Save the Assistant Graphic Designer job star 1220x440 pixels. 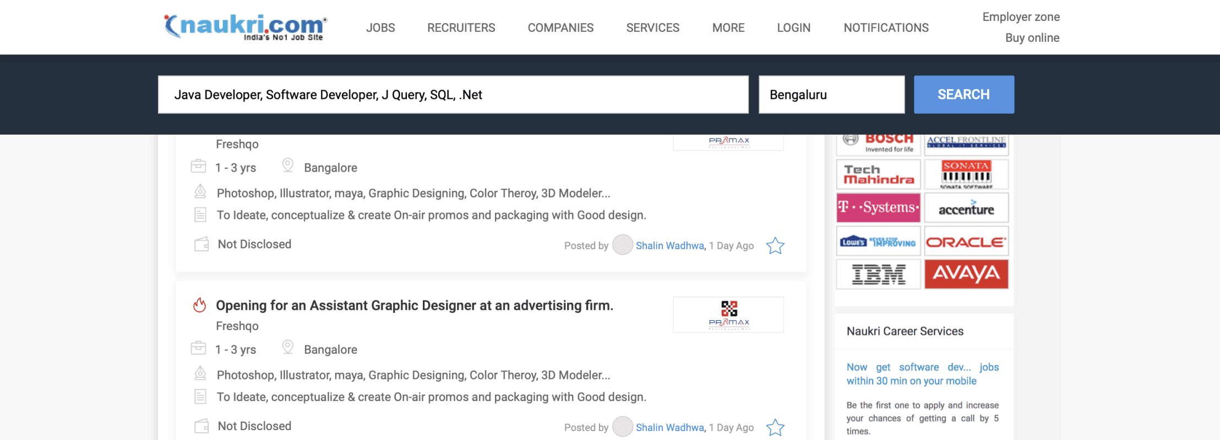click(775, 427)
